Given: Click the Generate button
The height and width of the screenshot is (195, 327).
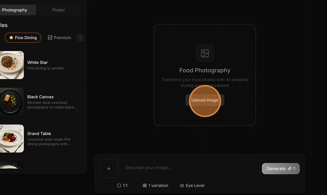Looking at the screenshot, I should tap(281, 168).
